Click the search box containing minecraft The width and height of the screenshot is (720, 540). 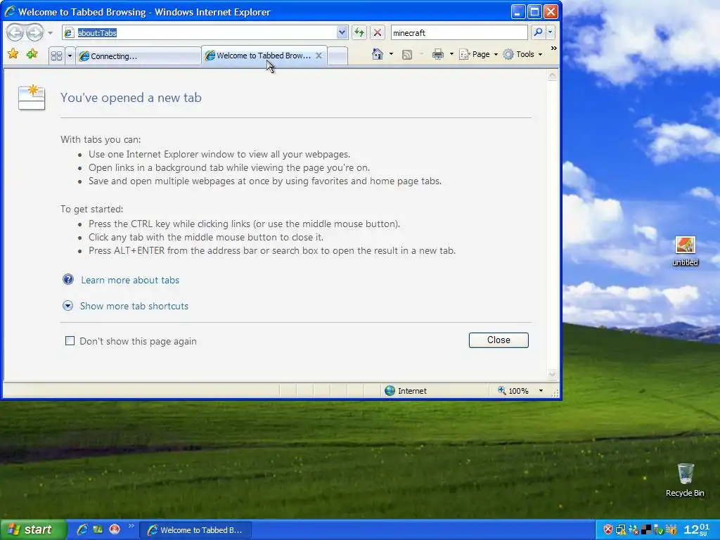(458, 32)
